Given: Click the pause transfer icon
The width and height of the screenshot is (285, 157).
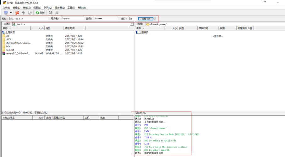Looking at the screenshot, I should (x=57, y=13).
